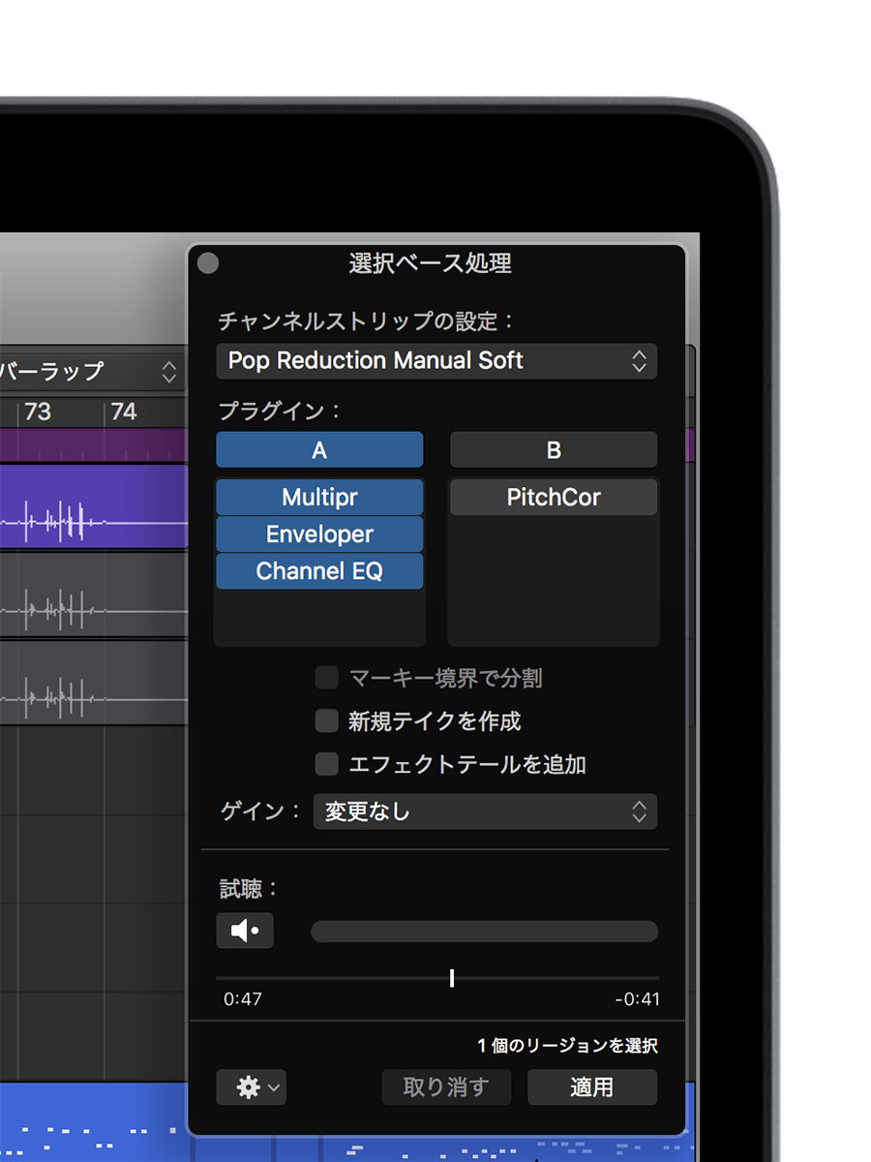Select the Enveloper plug-in slot
The width and height of the screenshot is (871, 1162).
(x=319, y=535)
